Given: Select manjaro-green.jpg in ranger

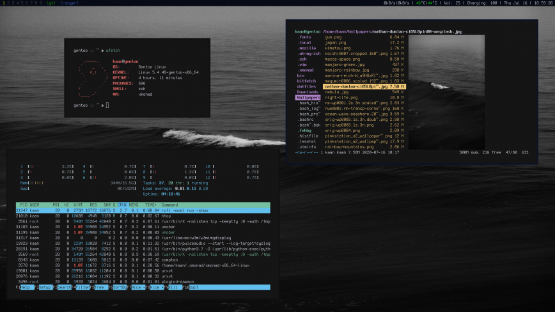Looking at the screenshot, I should tap(364, 65).
